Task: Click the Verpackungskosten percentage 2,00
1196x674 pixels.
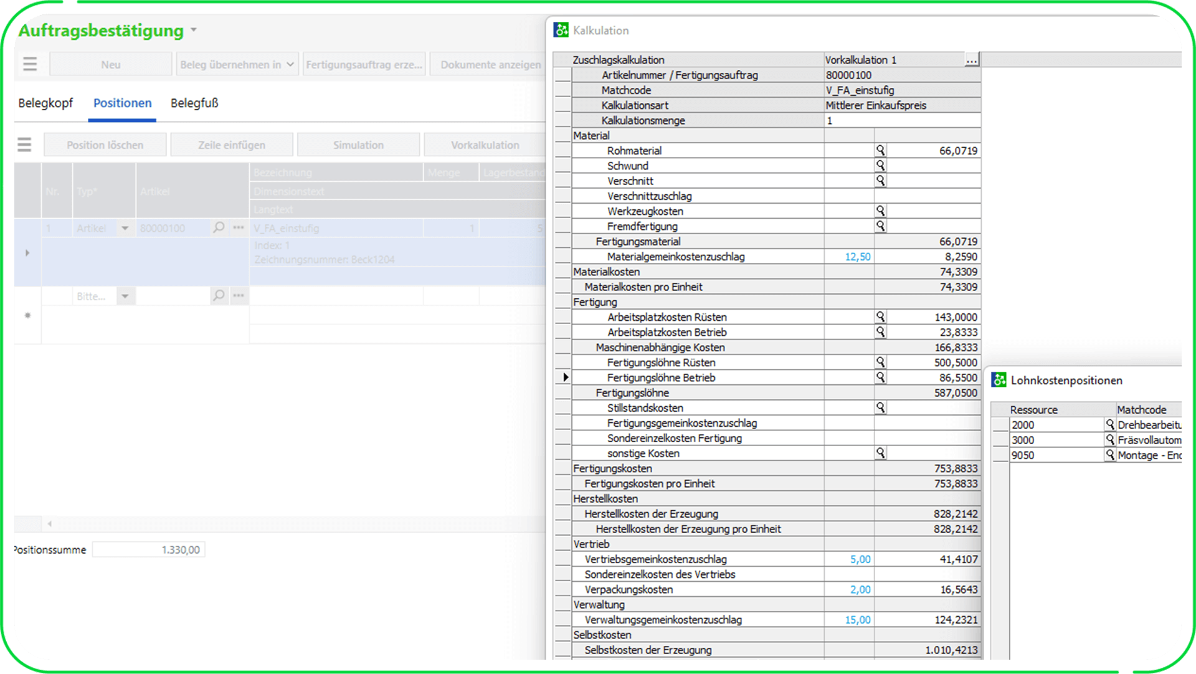Action: coord(860,589)
